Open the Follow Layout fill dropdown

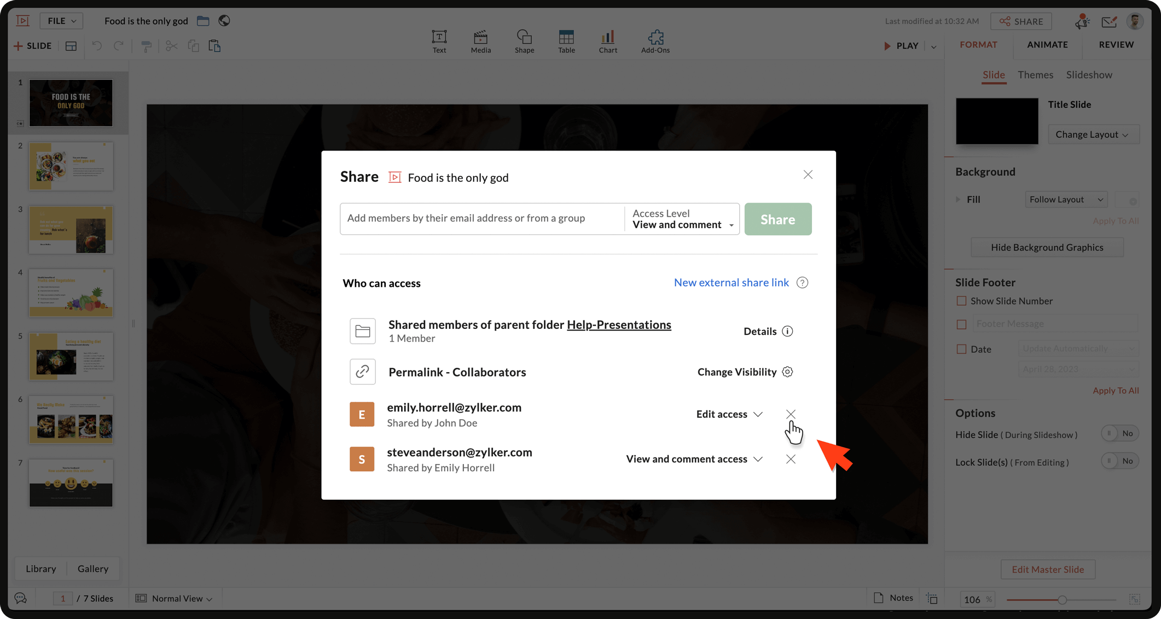[x=1066, y=200]
